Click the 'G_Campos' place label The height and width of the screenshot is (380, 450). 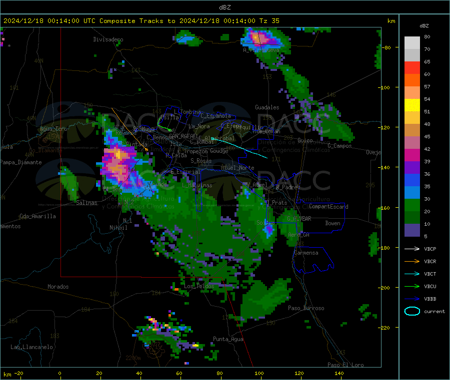coord(340,146)
